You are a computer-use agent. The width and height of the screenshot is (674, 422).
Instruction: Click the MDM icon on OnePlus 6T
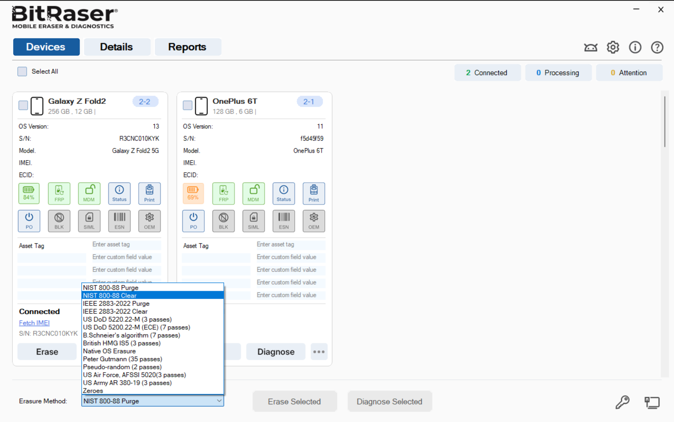click(x=254, y=193)
